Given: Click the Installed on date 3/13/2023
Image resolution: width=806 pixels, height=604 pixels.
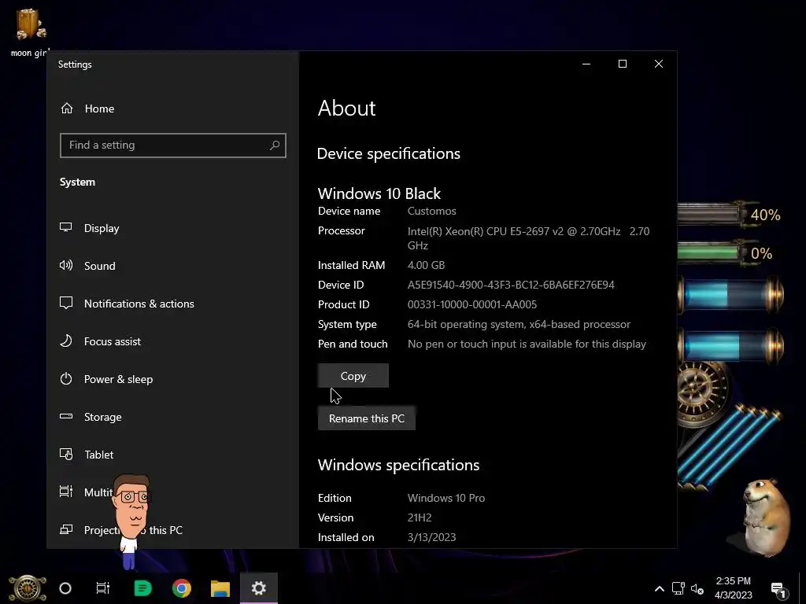Looking at the screenshot, I should pyautogui.click(x=432, y=537).
